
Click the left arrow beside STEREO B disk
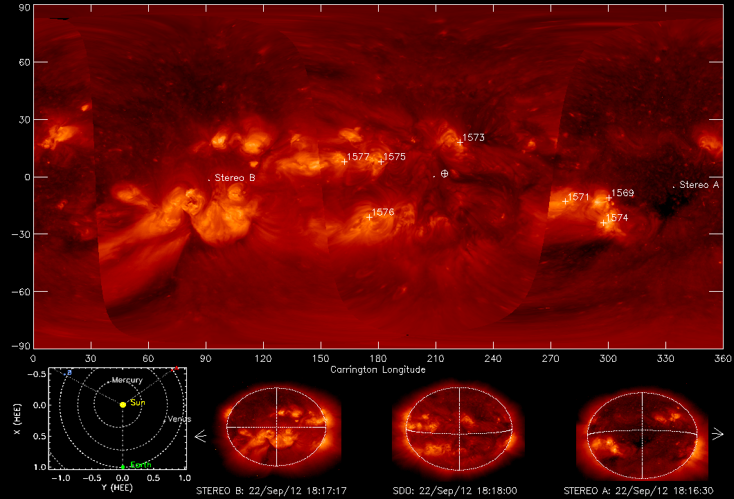201,437
